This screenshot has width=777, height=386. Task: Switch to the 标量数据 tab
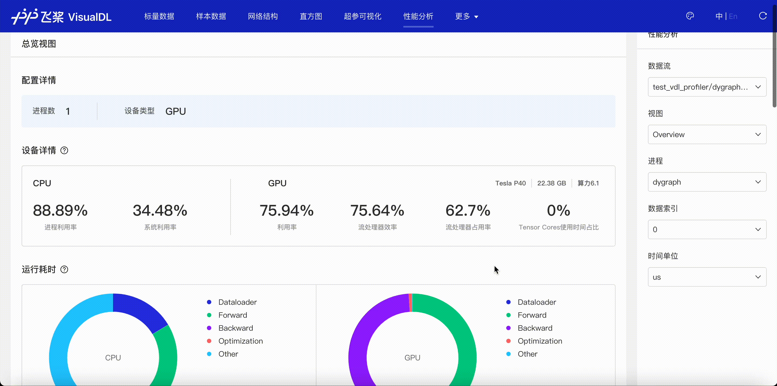pos(159,16)
